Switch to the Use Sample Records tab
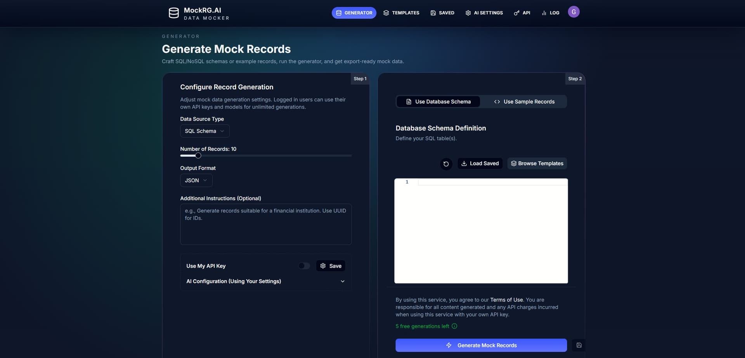This screenshot has height=358, width=745. 525,101
